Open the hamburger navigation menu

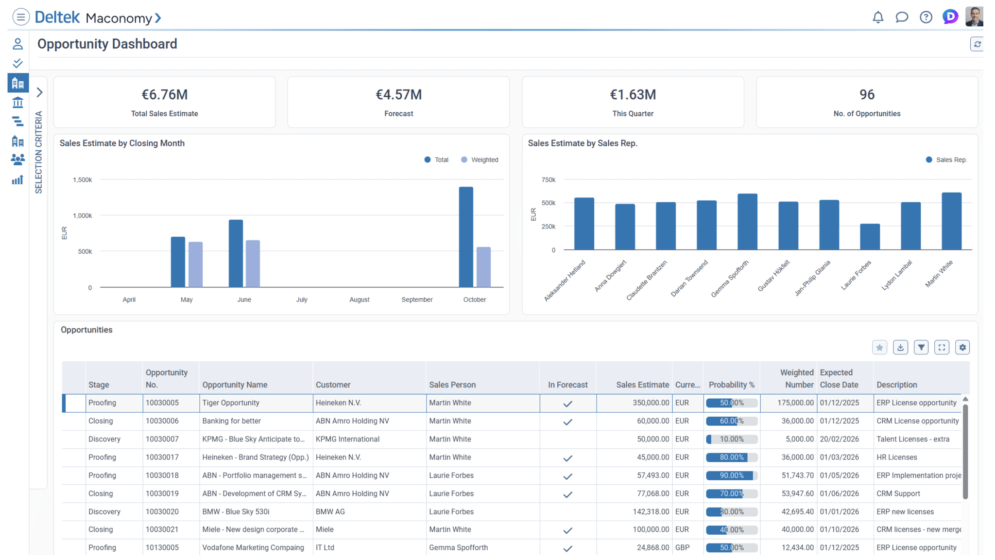tap(20, 17)
